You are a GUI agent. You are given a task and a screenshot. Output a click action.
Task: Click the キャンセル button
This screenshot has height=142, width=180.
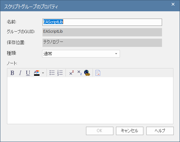pos(130,131)
